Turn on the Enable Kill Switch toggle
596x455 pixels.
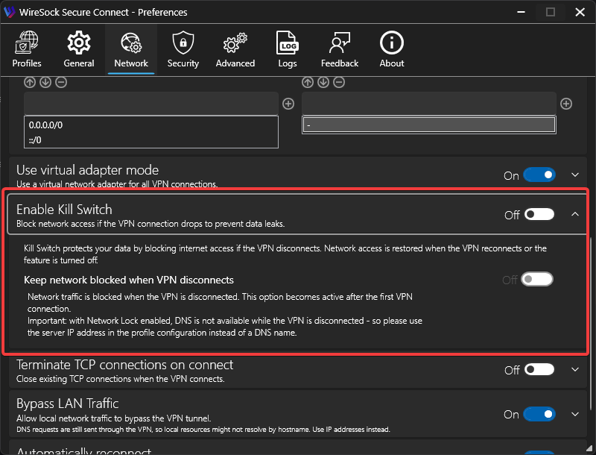point(539,215)
